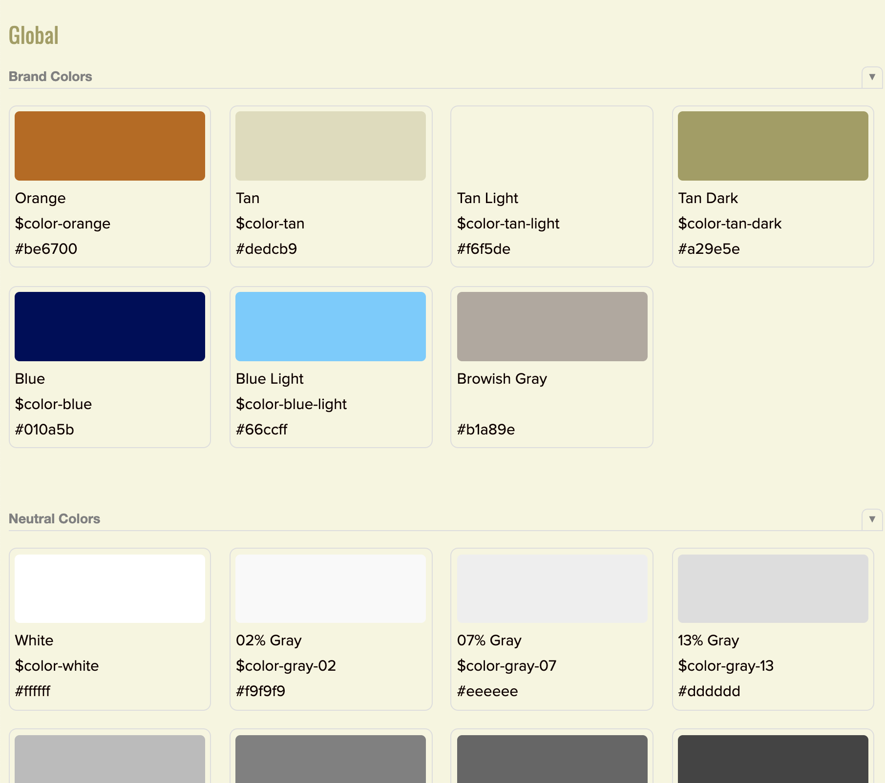The image size is (885, 783).
Task: Click the $color-white variable name
Action: pos(57,666)
